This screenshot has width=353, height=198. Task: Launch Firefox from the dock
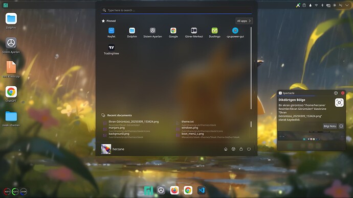pyautogui.click(x=174, y=190)
